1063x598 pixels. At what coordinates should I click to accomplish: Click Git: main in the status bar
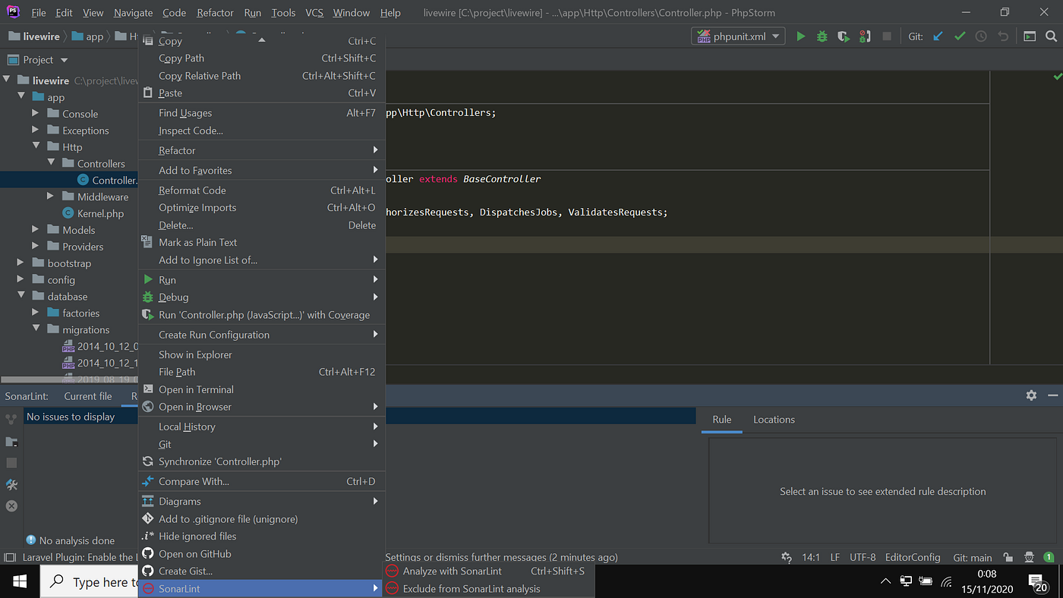coord(972,557)
